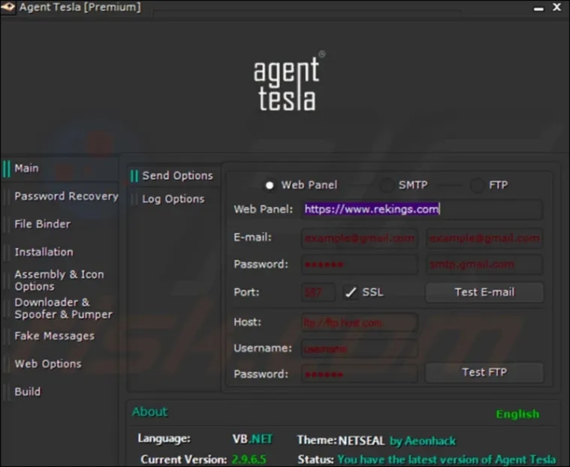Click the Test FTP button

pos(484,373)
